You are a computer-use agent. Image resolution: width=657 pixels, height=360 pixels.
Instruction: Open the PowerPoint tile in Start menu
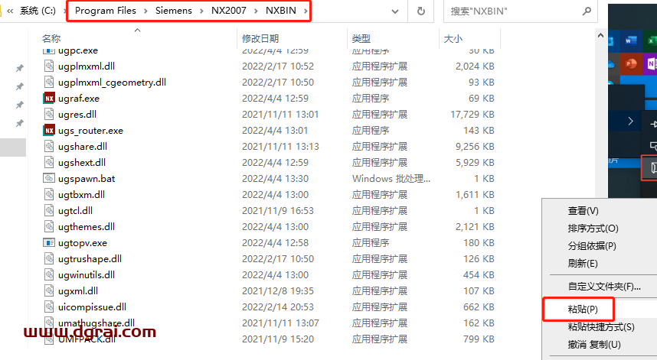(x=631, y=63)
